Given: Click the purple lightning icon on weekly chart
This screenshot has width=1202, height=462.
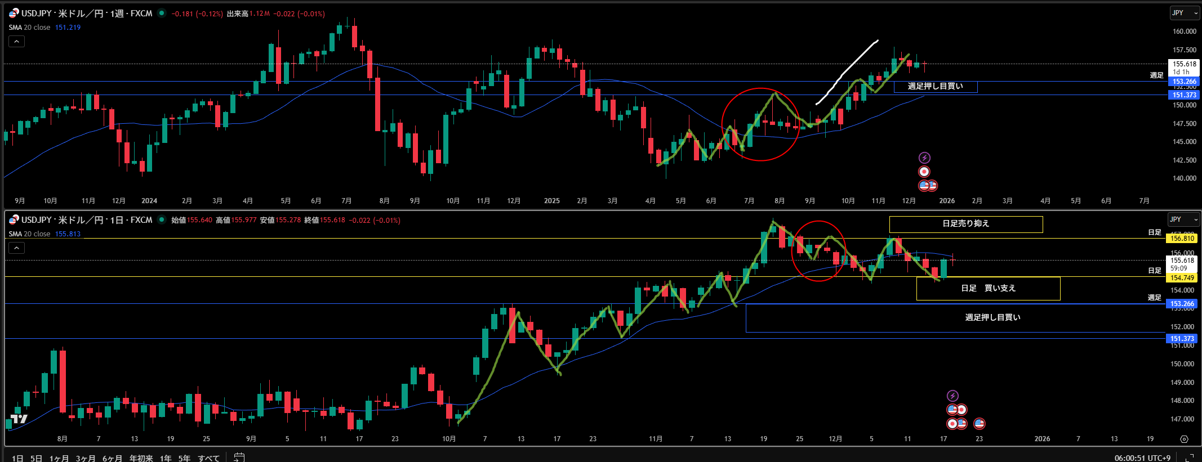Looking at the screenshot, I should click(924, 158).
